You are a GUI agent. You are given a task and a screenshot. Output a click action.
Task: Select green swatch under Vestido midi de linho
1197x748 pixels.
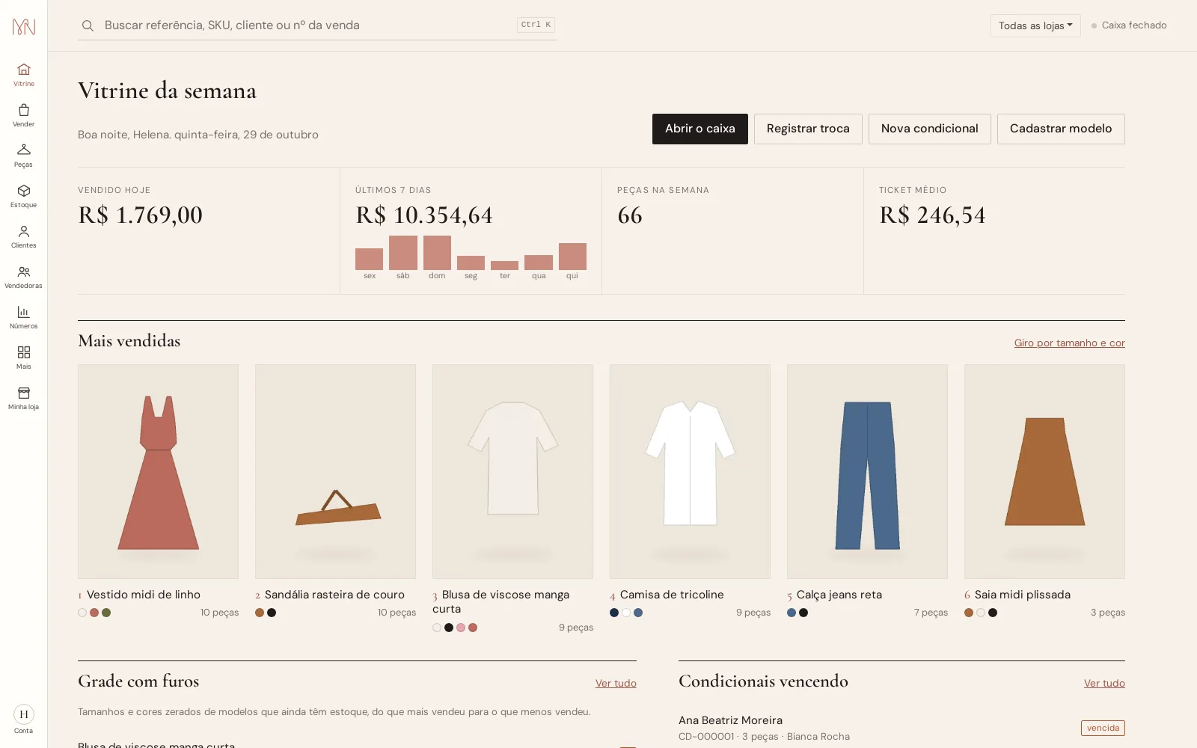tap(106, 613)
